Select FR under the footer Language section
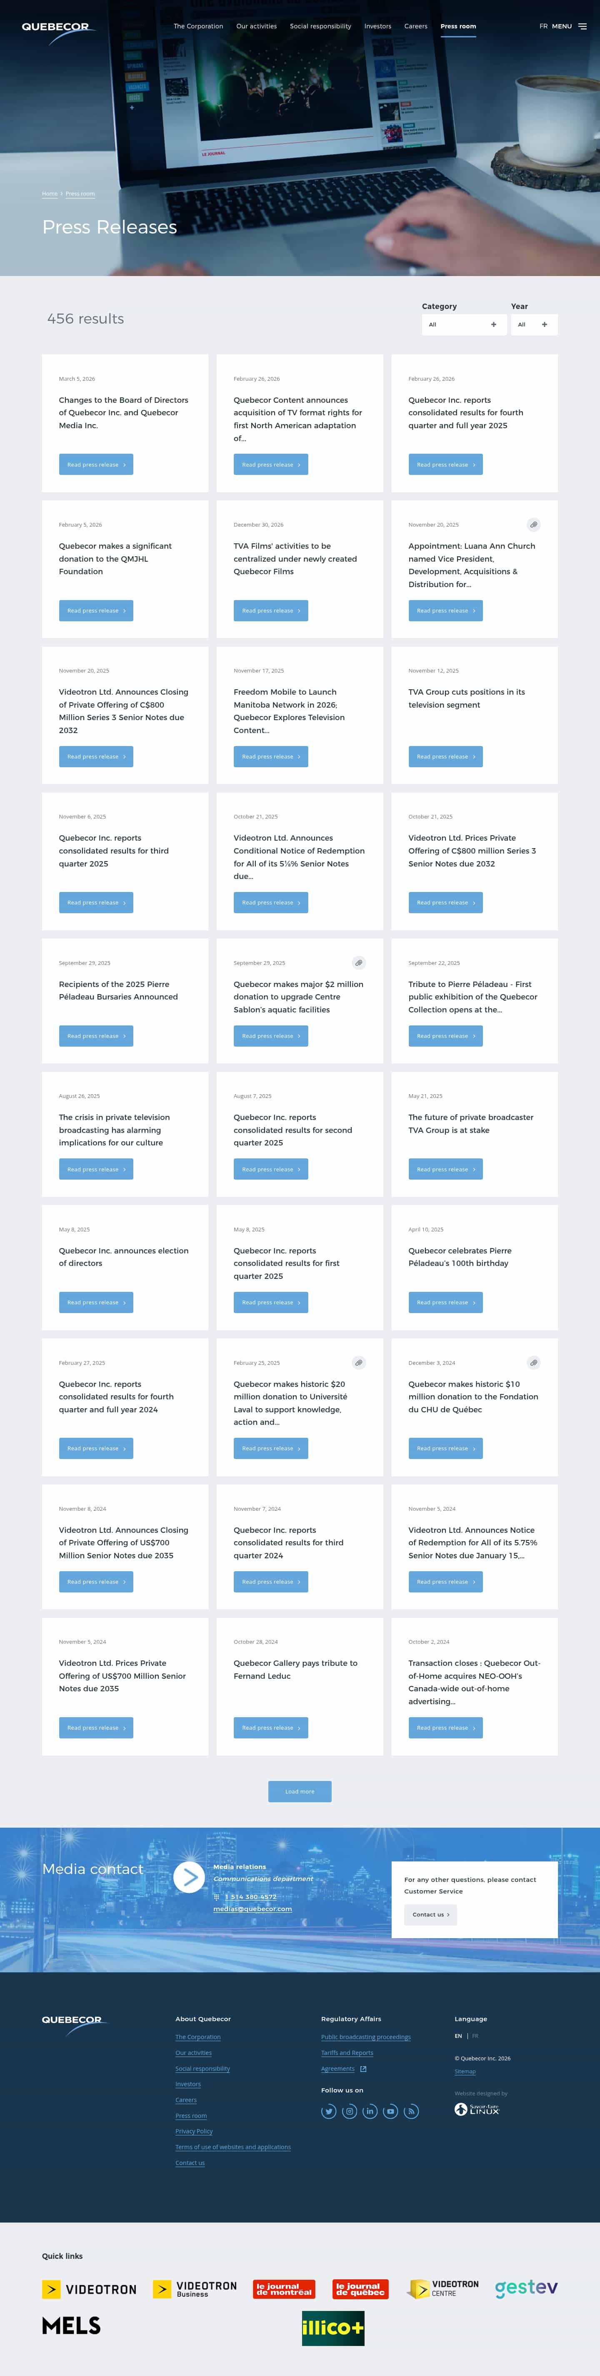Image resolution: width=600 pixels, height=2376 pixels. [475, 2036]
